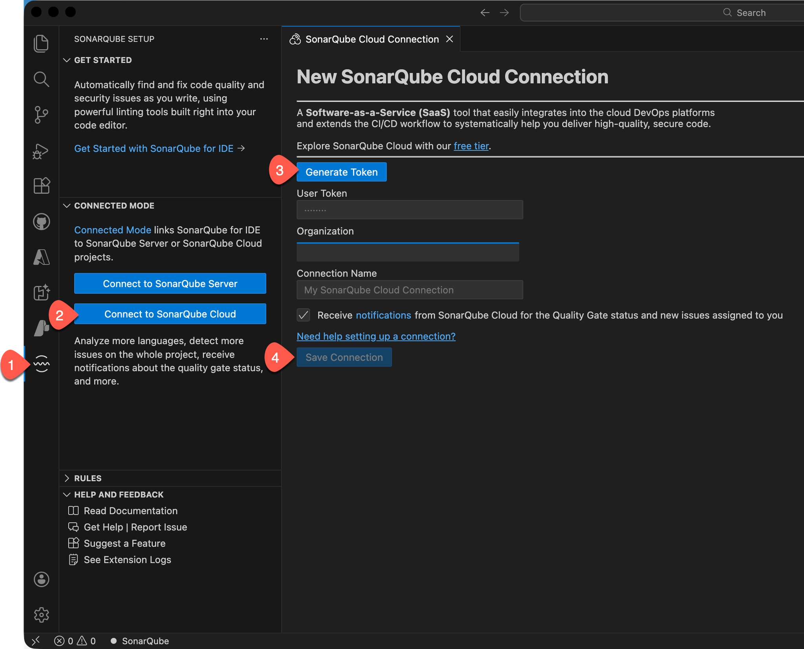804x649 pixels.
Task: Focus the Organization field
Action: point(408,252)
